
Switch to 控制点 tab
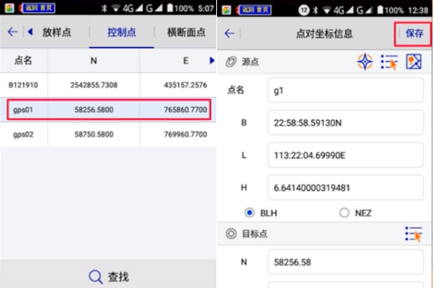click(121, 33)
